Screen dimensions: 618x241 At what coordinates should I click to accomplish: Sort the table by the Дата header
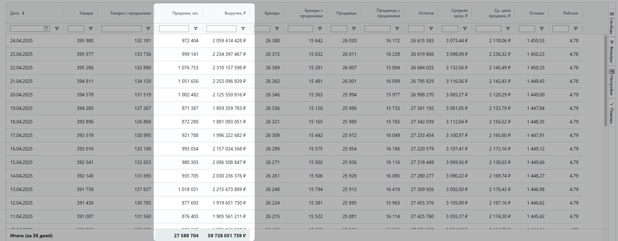[x=15, y=13]
